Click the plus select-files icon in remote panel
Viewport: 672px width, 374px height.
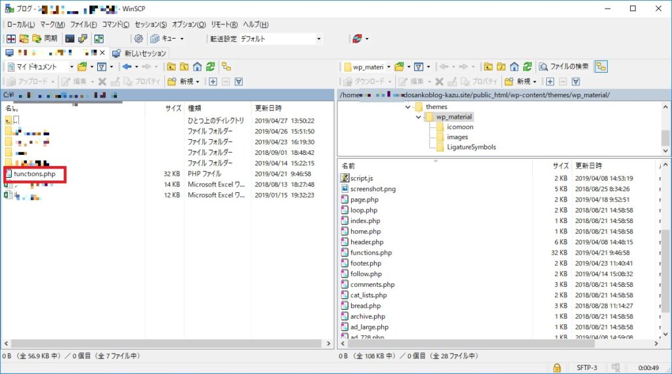[x=551, y=81]
